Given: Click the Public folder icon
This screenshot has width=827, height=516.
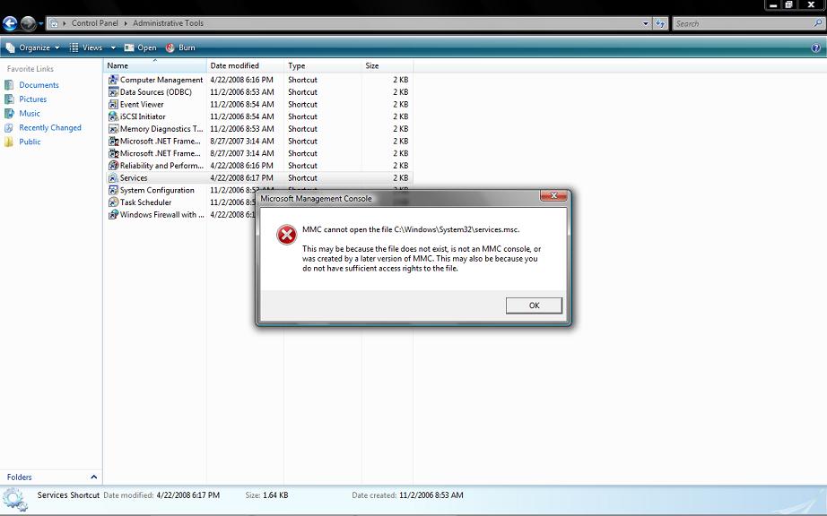Looking at the screenshot, I should [x=9, y=142].
